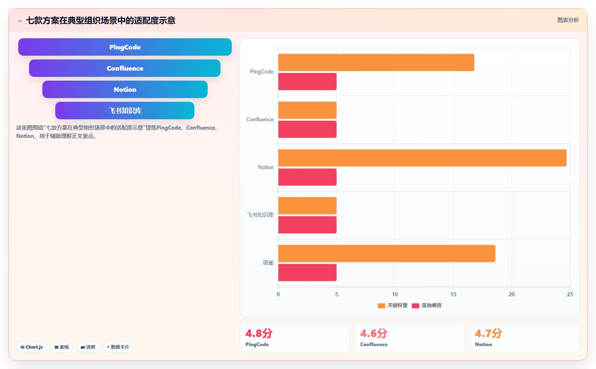
Task: Click the 数据卡片 tag chip
Action: point(118,347)
